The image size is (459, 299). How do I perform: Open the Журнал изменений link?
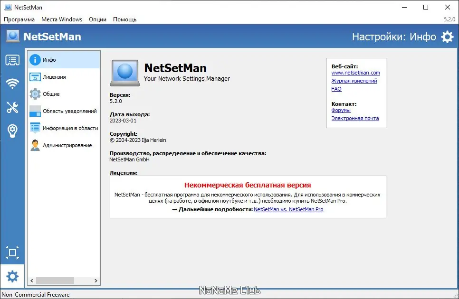(354, 81)
